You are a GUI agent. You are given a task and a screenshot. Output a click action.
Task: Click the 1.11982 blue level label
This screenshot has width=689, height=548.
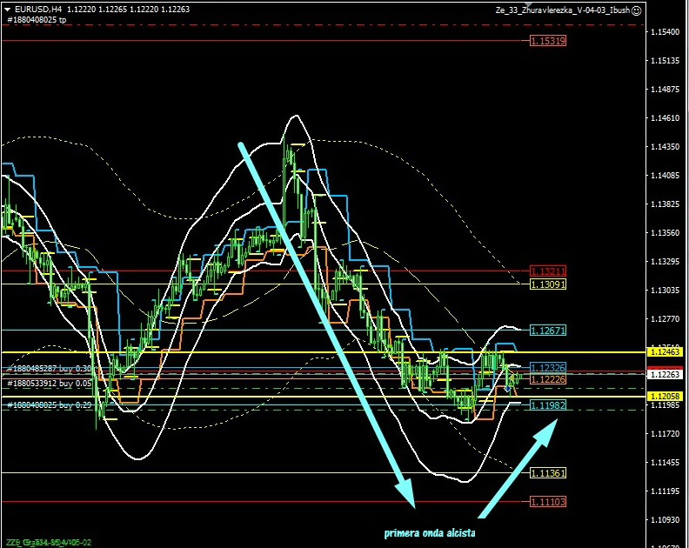tap(548, 405)
